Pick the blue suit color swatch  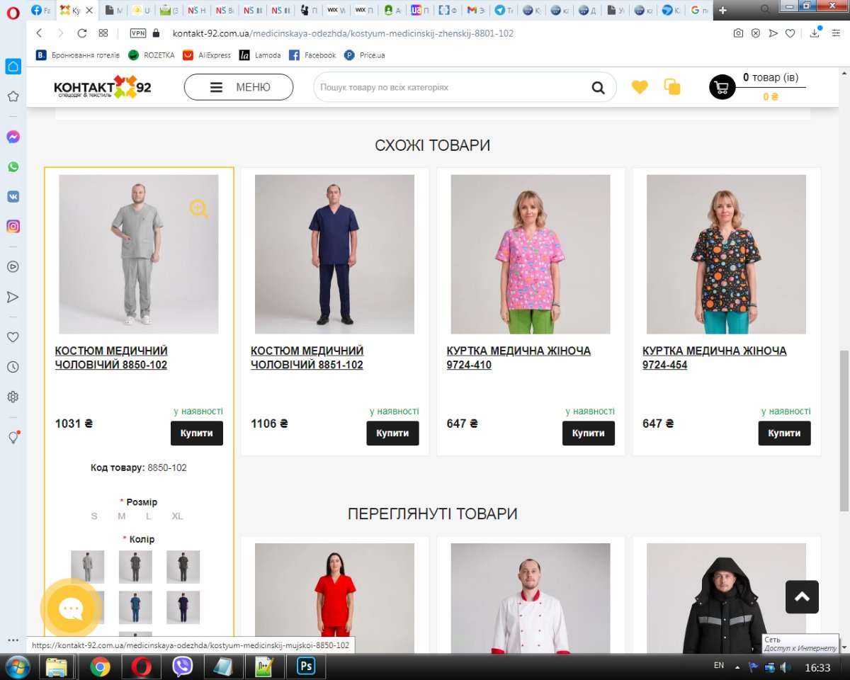pyautogui.click(x=135, y=607)
